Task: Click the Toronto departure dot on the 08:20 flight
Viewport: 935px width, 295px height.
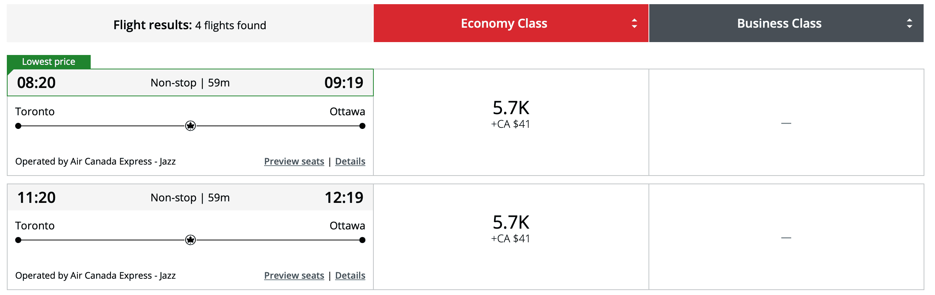Action: coord(18,126)
